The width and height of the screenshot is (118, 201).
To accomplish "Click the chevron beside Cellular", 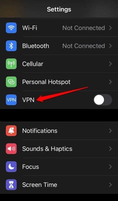I will [110, 64].
